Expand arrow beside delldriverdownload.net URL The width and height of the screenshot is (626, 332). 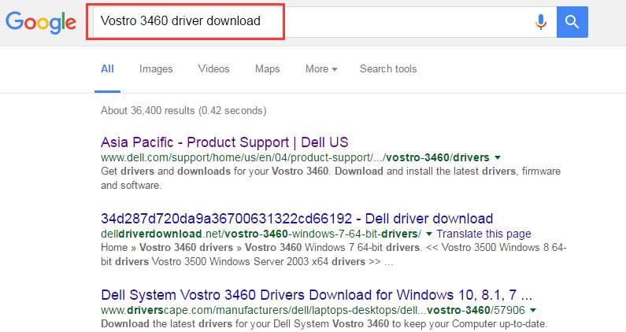(429, 234)
